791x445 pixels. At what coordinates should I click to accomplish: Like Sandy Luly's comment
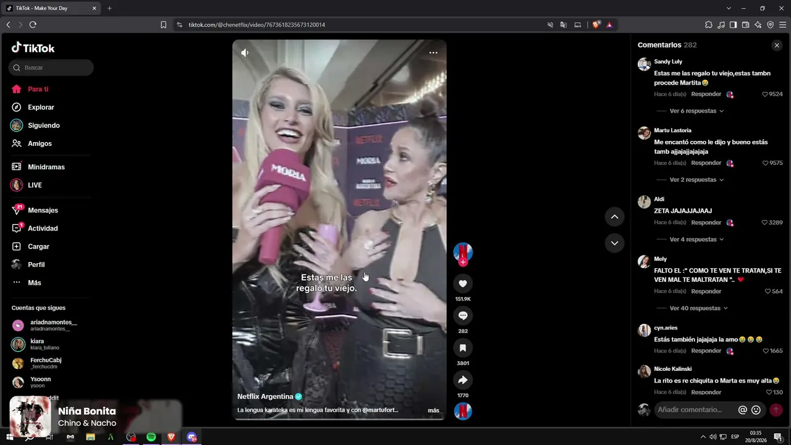tap(764, 95)
